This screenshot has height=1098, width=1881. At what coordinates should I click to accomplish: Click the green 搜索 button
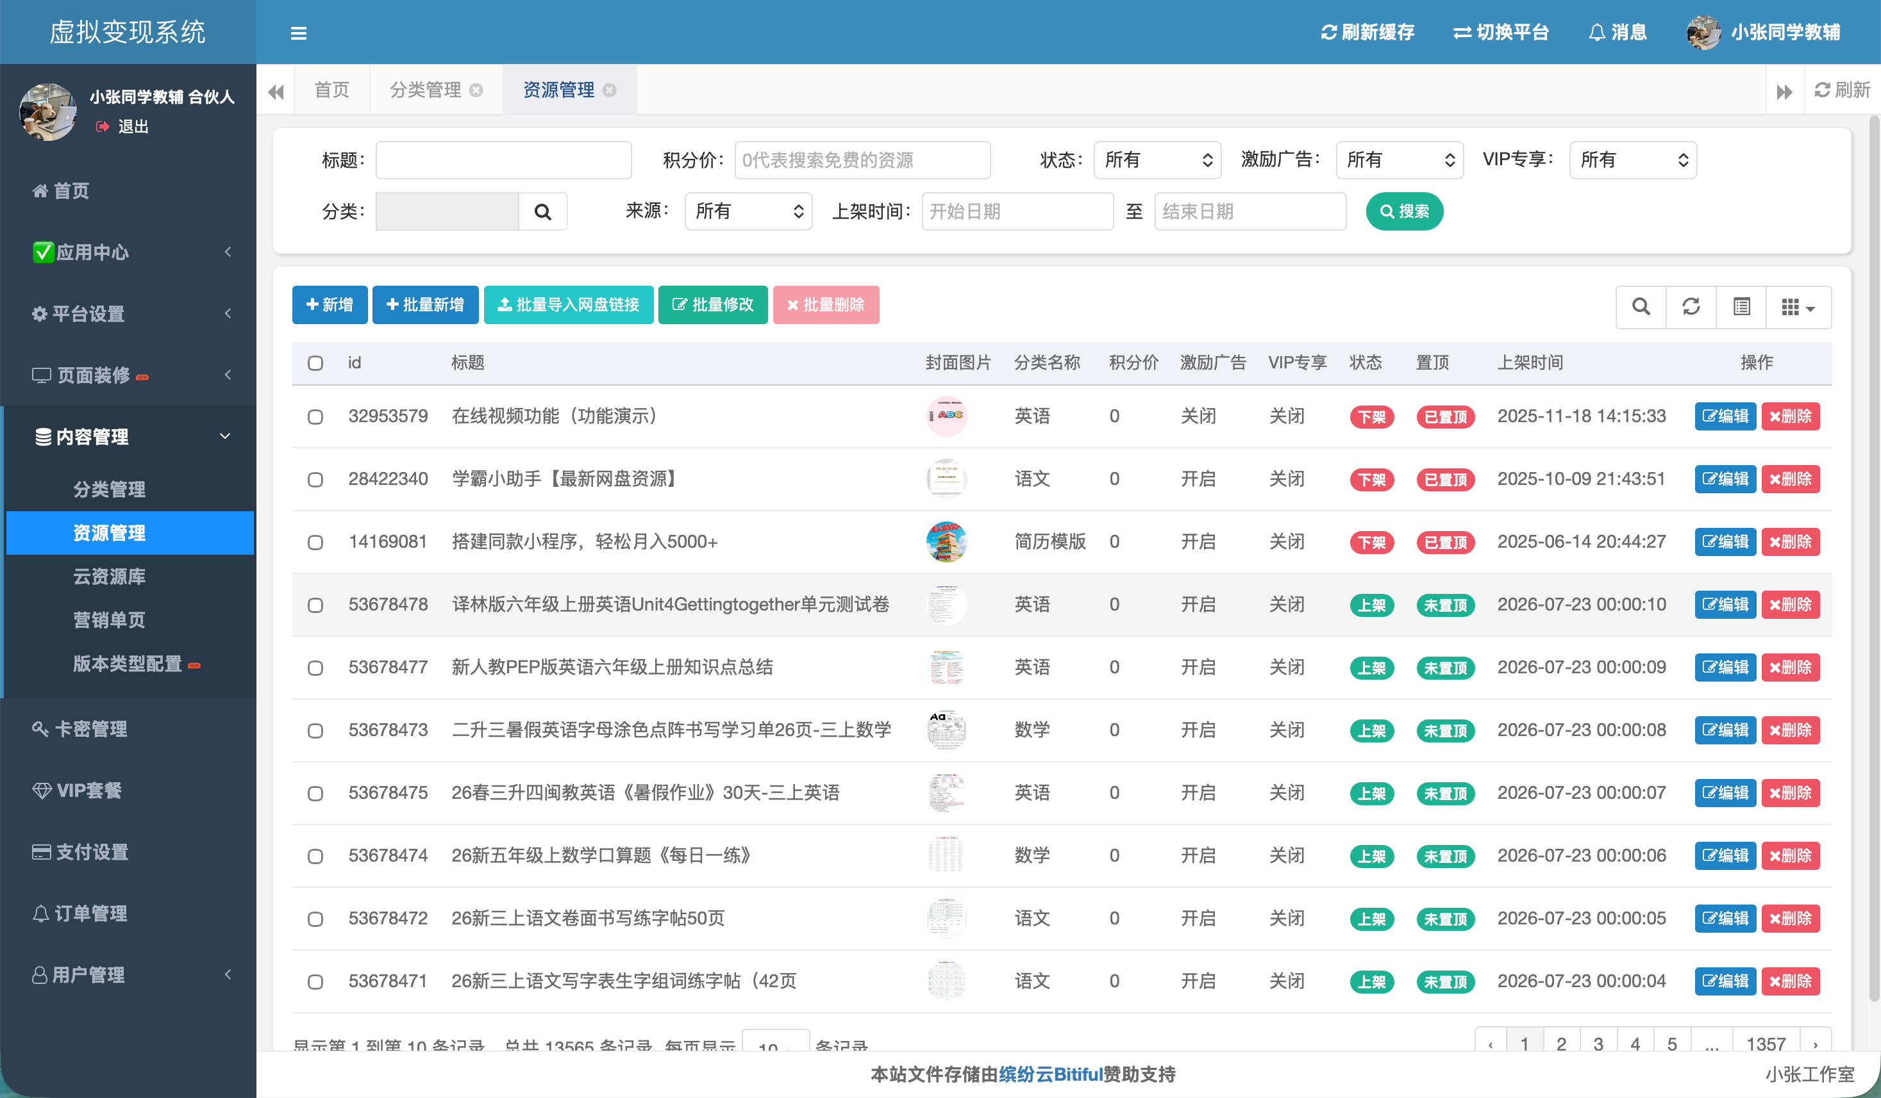coord(1404,211)
